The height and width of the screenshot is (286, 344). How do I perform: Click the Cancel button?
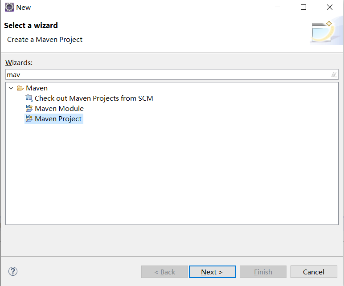(314, 272)
